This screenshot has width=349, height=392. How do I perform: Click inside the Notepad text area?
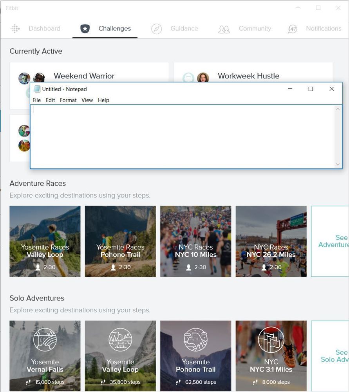(183, 137)
